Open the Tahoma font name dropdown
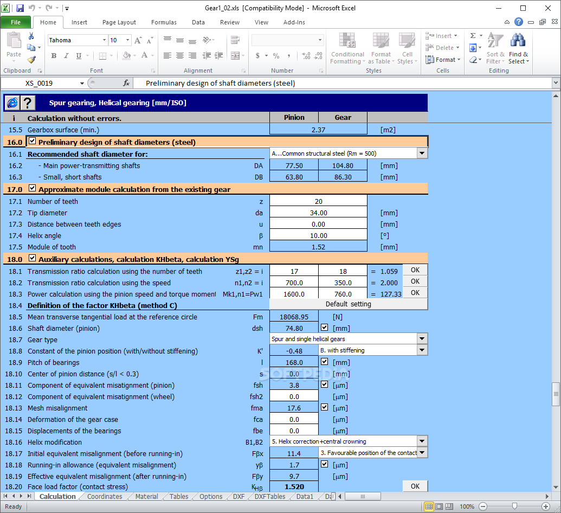Image resolution: width=561 pixels, height=513 pixels. click(x=104, y=40)
